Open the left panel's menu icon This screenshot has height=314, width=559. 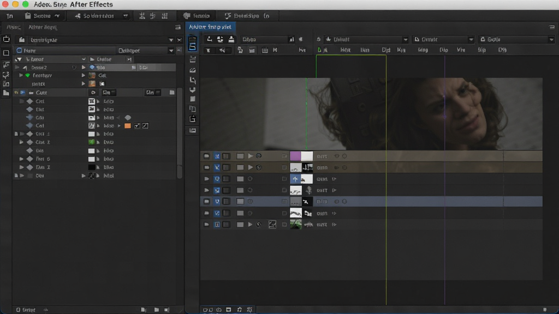coord(178,27)
